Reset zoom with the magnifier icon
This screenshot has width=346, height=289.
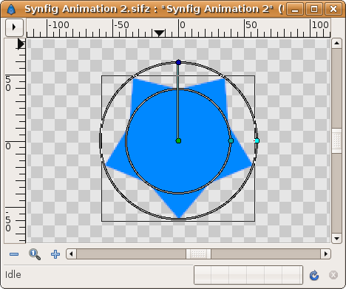coord(35,254)
